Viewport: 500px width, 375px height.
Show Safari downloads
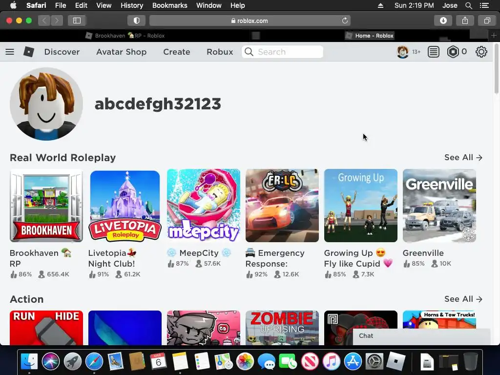click(443, 21)
